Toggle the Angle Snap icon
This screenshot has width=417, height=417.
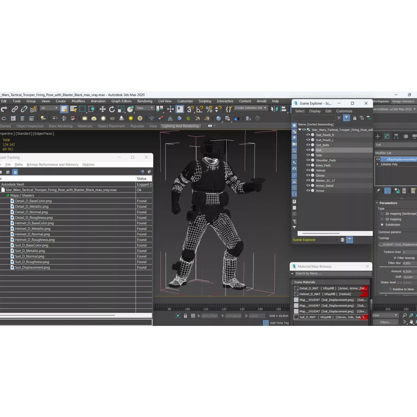coord(200,109)
